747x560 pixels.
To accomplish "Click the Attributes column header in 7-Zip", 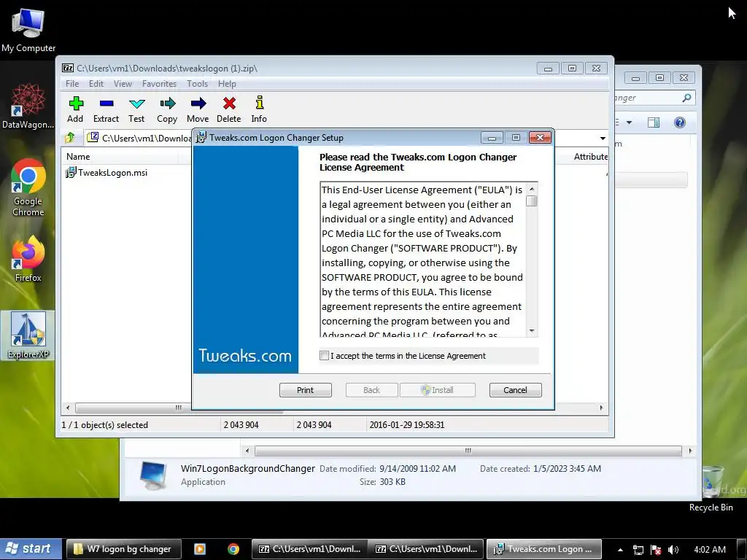I will pyautogui.click(x=589, y=157).
